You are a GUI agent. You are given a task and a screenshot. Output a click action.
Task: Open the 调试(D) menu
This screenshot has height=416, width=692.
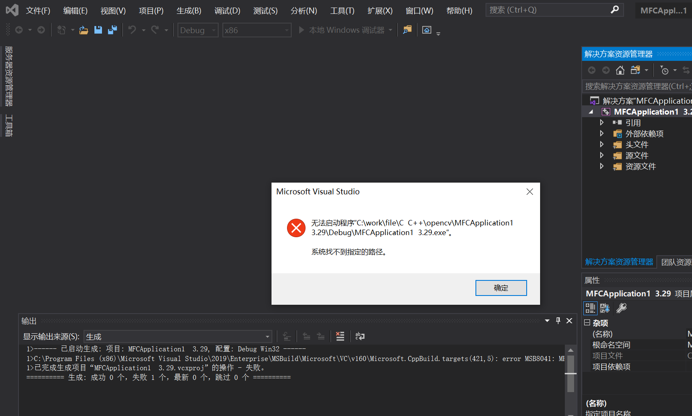pos(227,10)
